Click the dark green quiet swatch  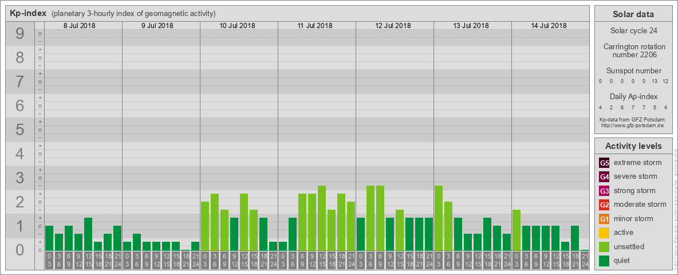click(x=604, y=260)
